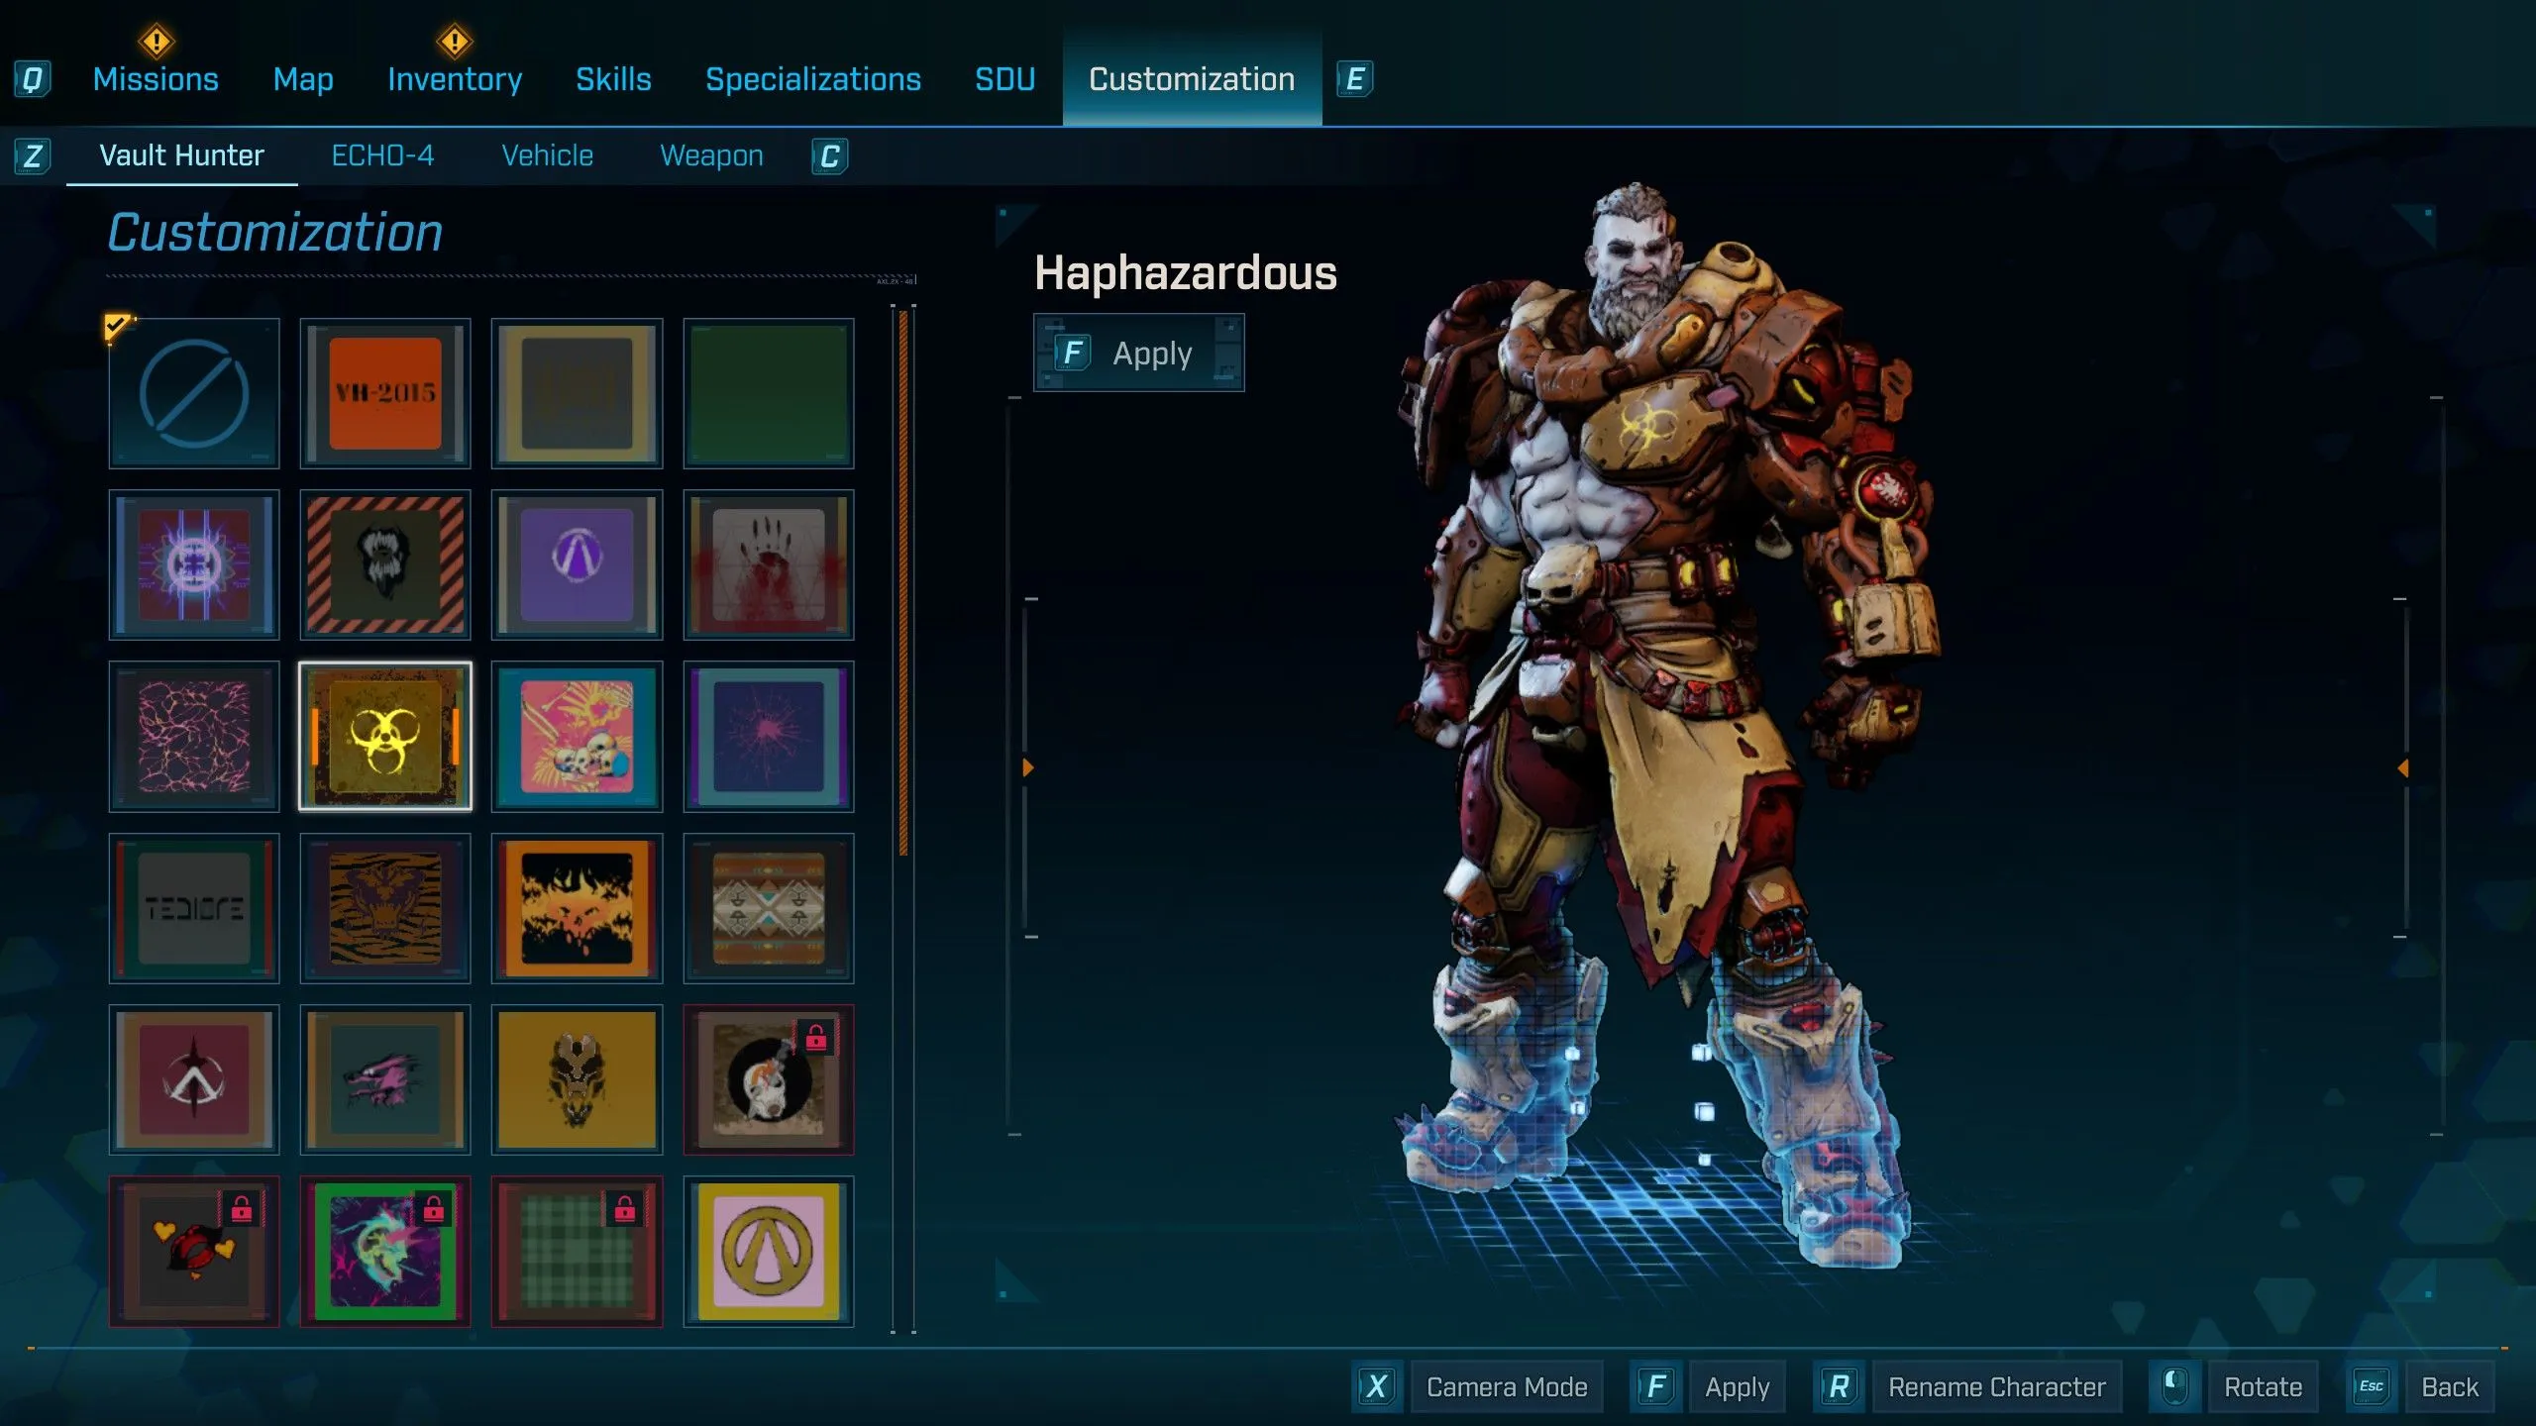Select the crimson tile with white Vault emblem
The image size is (2536, 1426).
pyautogui.click(x=194, y=1079)
